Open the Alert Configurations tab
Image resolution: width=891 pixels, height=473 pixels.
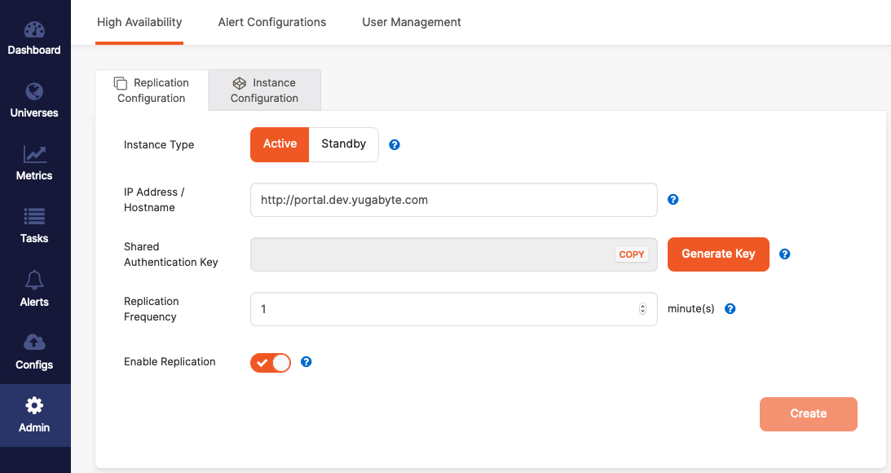pos(271,22)
